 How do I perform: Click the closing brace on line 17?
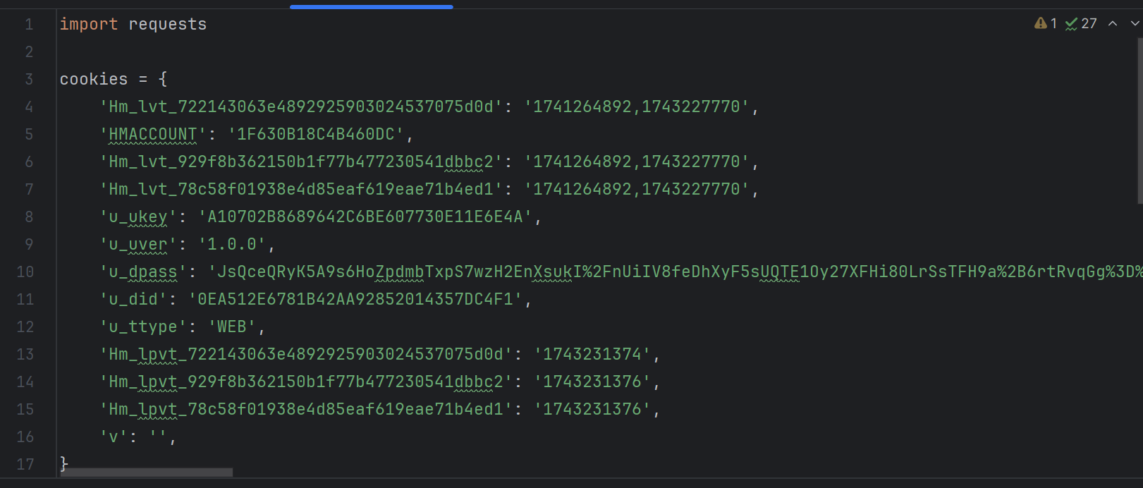click(63, 463)
